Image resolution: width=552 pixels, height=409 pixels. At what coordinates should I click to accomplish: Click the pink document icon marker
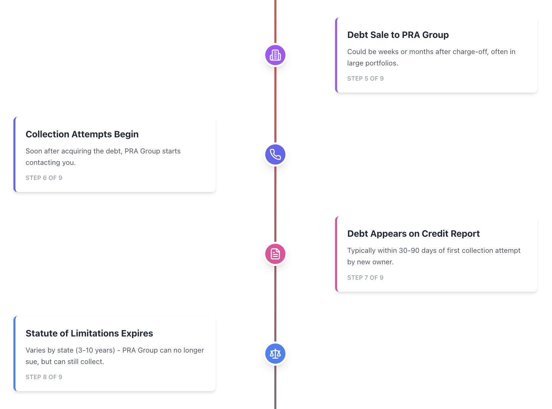275,254
